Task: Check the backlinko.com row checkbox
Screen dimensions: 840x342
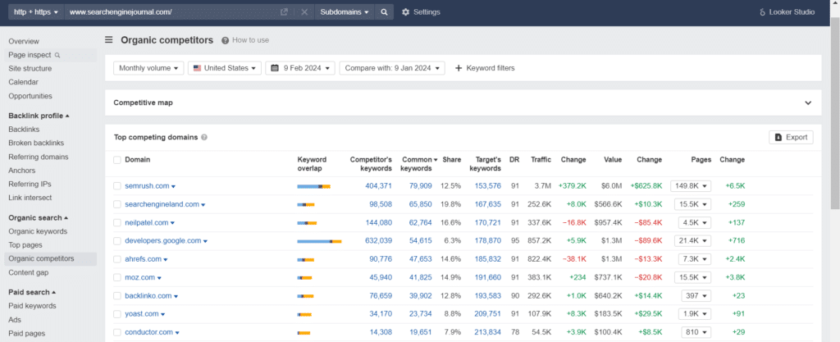Action: tap(117, 295)
